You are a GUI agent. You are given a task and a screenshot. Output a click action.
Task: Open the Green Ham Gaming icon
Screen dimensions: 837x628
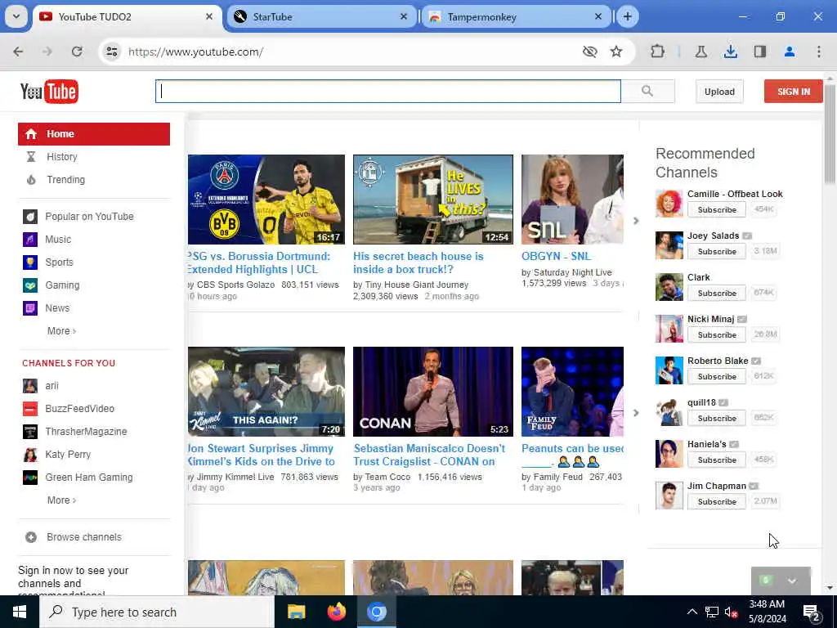30,478
